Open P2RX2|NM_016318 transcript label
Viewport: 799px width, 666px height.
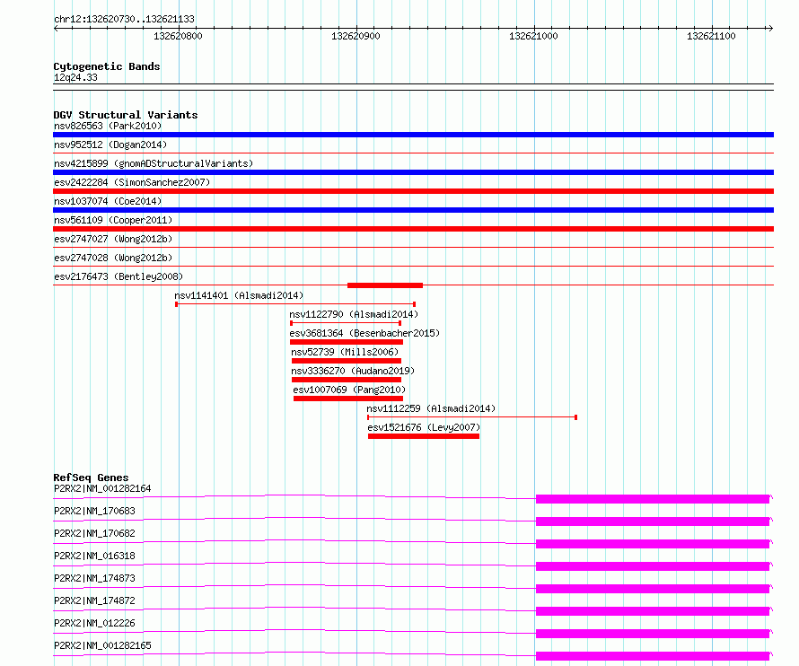[x=95, y=556]
